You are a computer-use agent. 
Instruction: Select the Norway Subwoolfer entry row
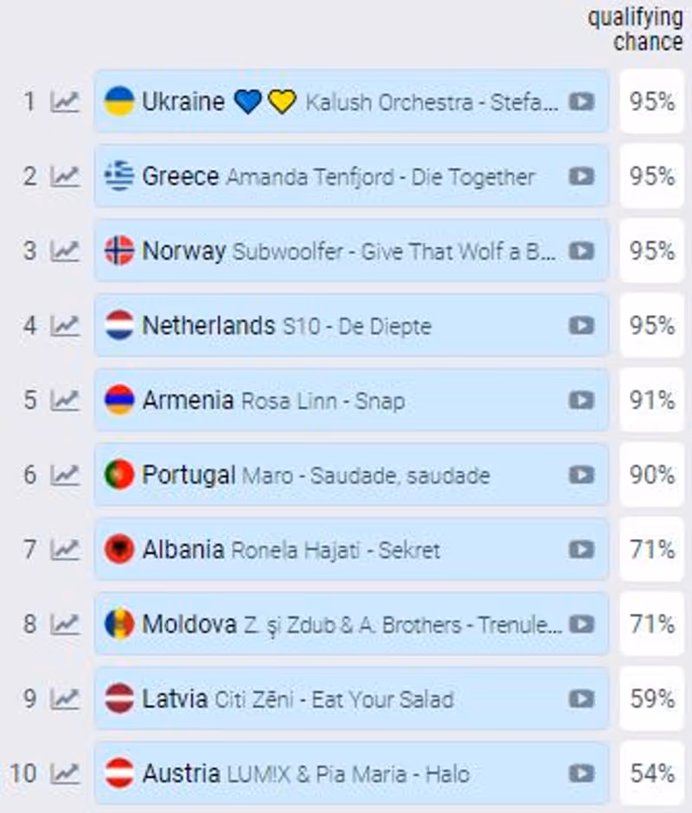tap(351, 251)
